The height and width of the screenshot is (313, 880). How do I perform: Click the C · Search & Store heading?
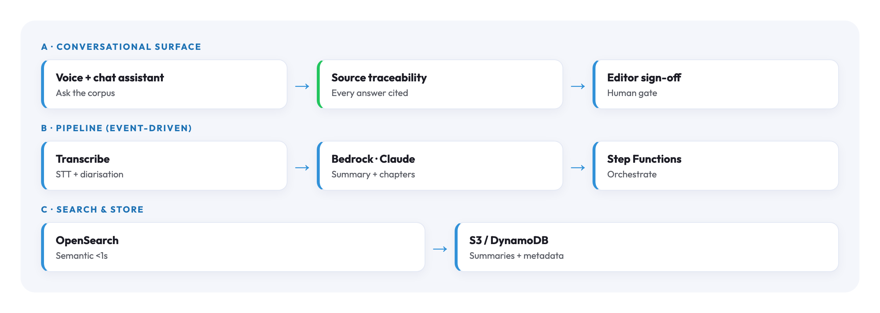click(92, 210)
